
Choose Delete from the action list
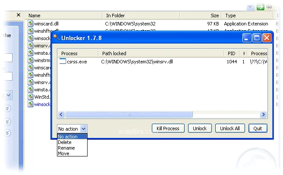point(72,142)
